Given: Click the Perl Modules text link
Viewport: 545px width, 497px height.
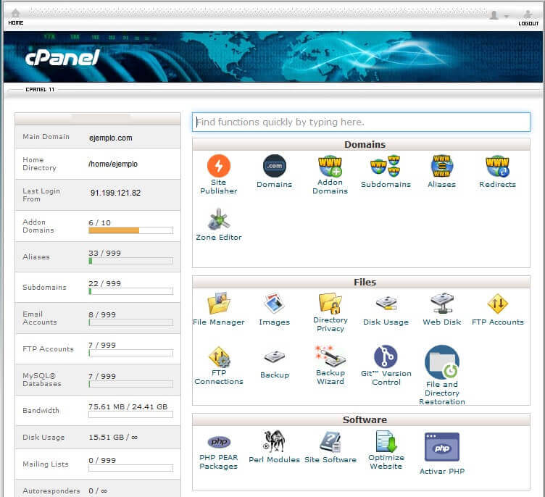Looking at the screenshot, I should coord(274,459).
